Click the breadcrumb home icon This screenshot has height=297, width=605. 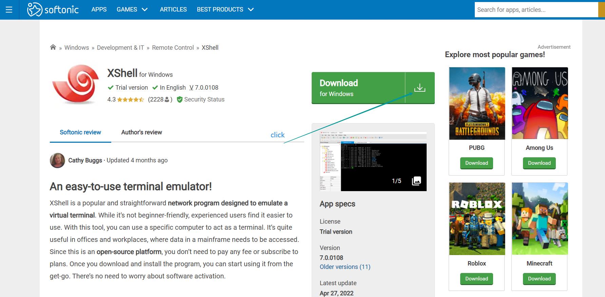pos(53,47)
